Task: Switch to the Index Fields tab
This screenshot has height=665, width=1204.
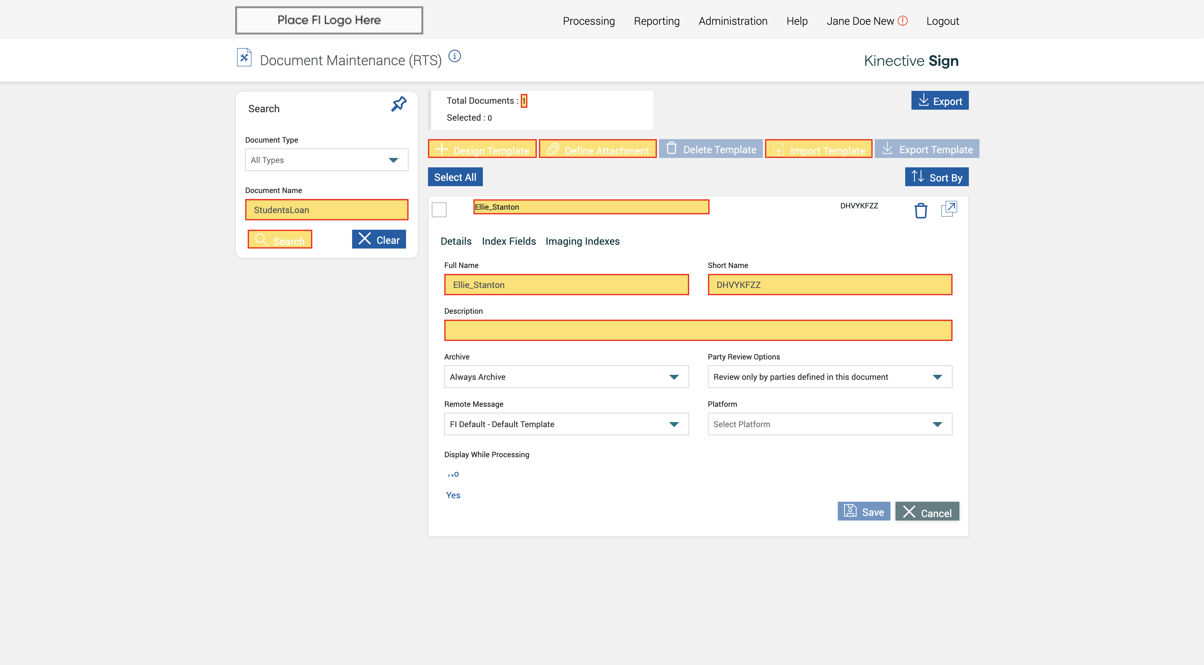Action: pyautogui.click(x=509, y=241)
